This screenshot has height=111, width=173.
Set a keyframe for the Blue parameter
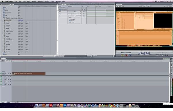[84, 16]
